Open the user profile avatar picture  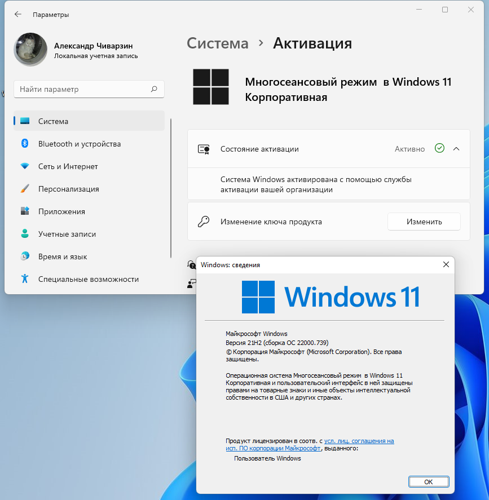tap(30, 50)
